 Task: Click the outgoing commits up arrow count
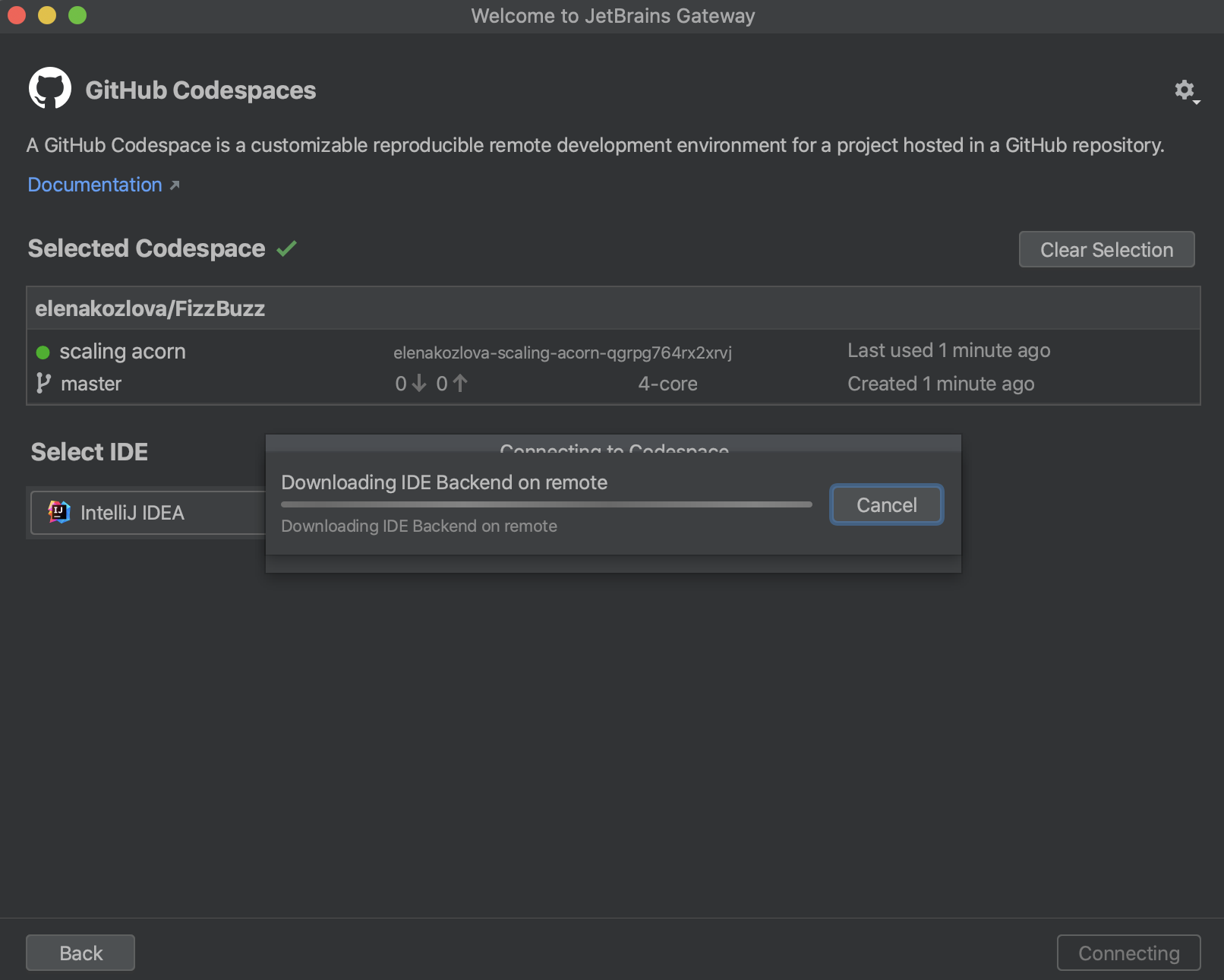(x=451, y=384)
